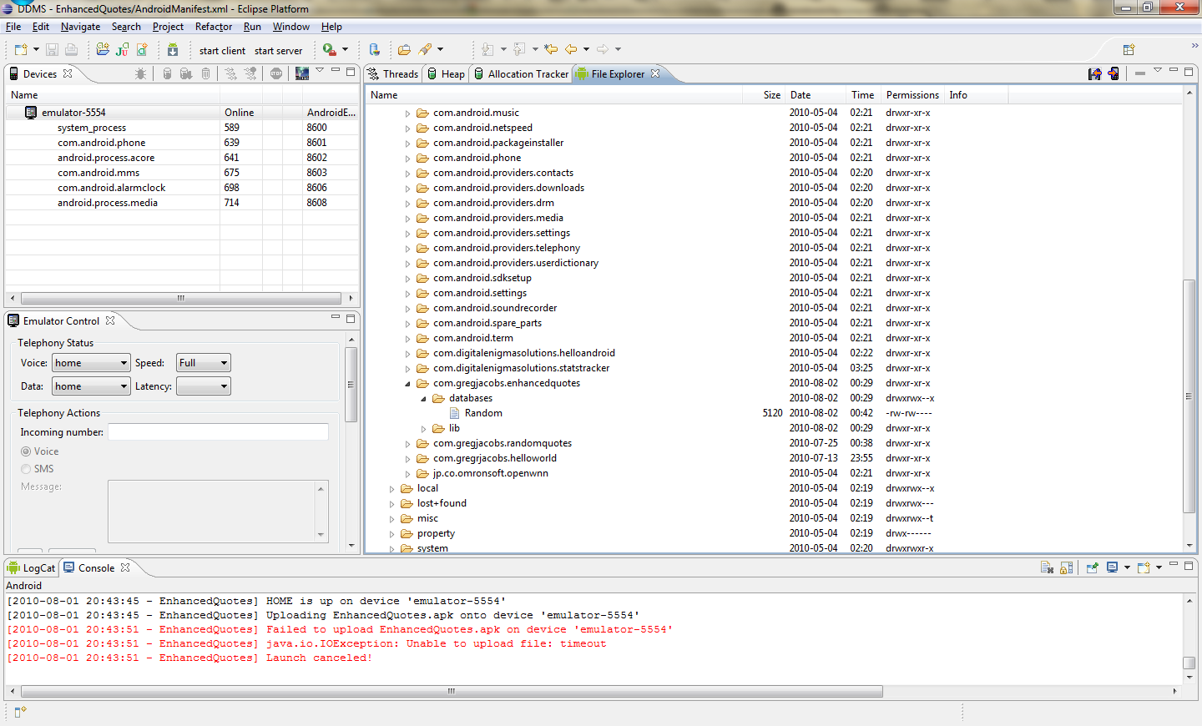Open the Run launch icon dropdown arrow
Screen dimensions: 1202x726
point(345,50)
